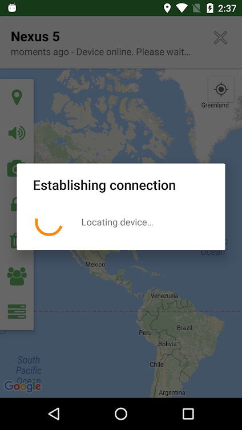The height and width of the screenshot is (430, 242).
Task: Select the ring sound speaker icon
Action: (x=17, y=133)
